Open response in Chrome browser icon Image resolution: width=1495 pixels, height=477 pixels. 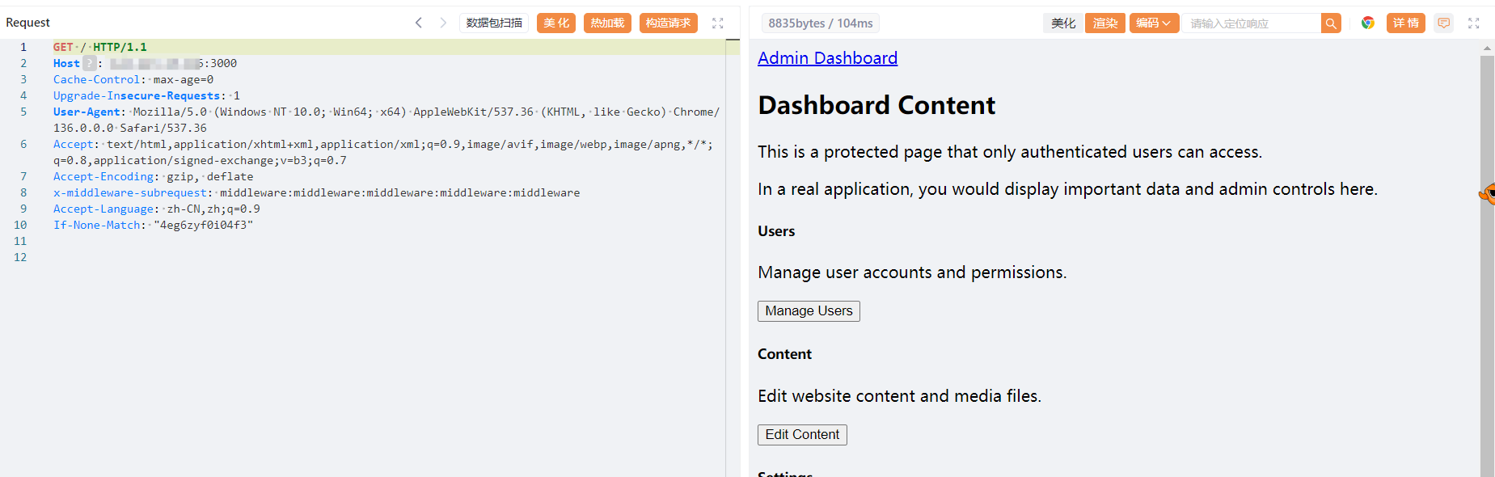[x=1367, y=23]
